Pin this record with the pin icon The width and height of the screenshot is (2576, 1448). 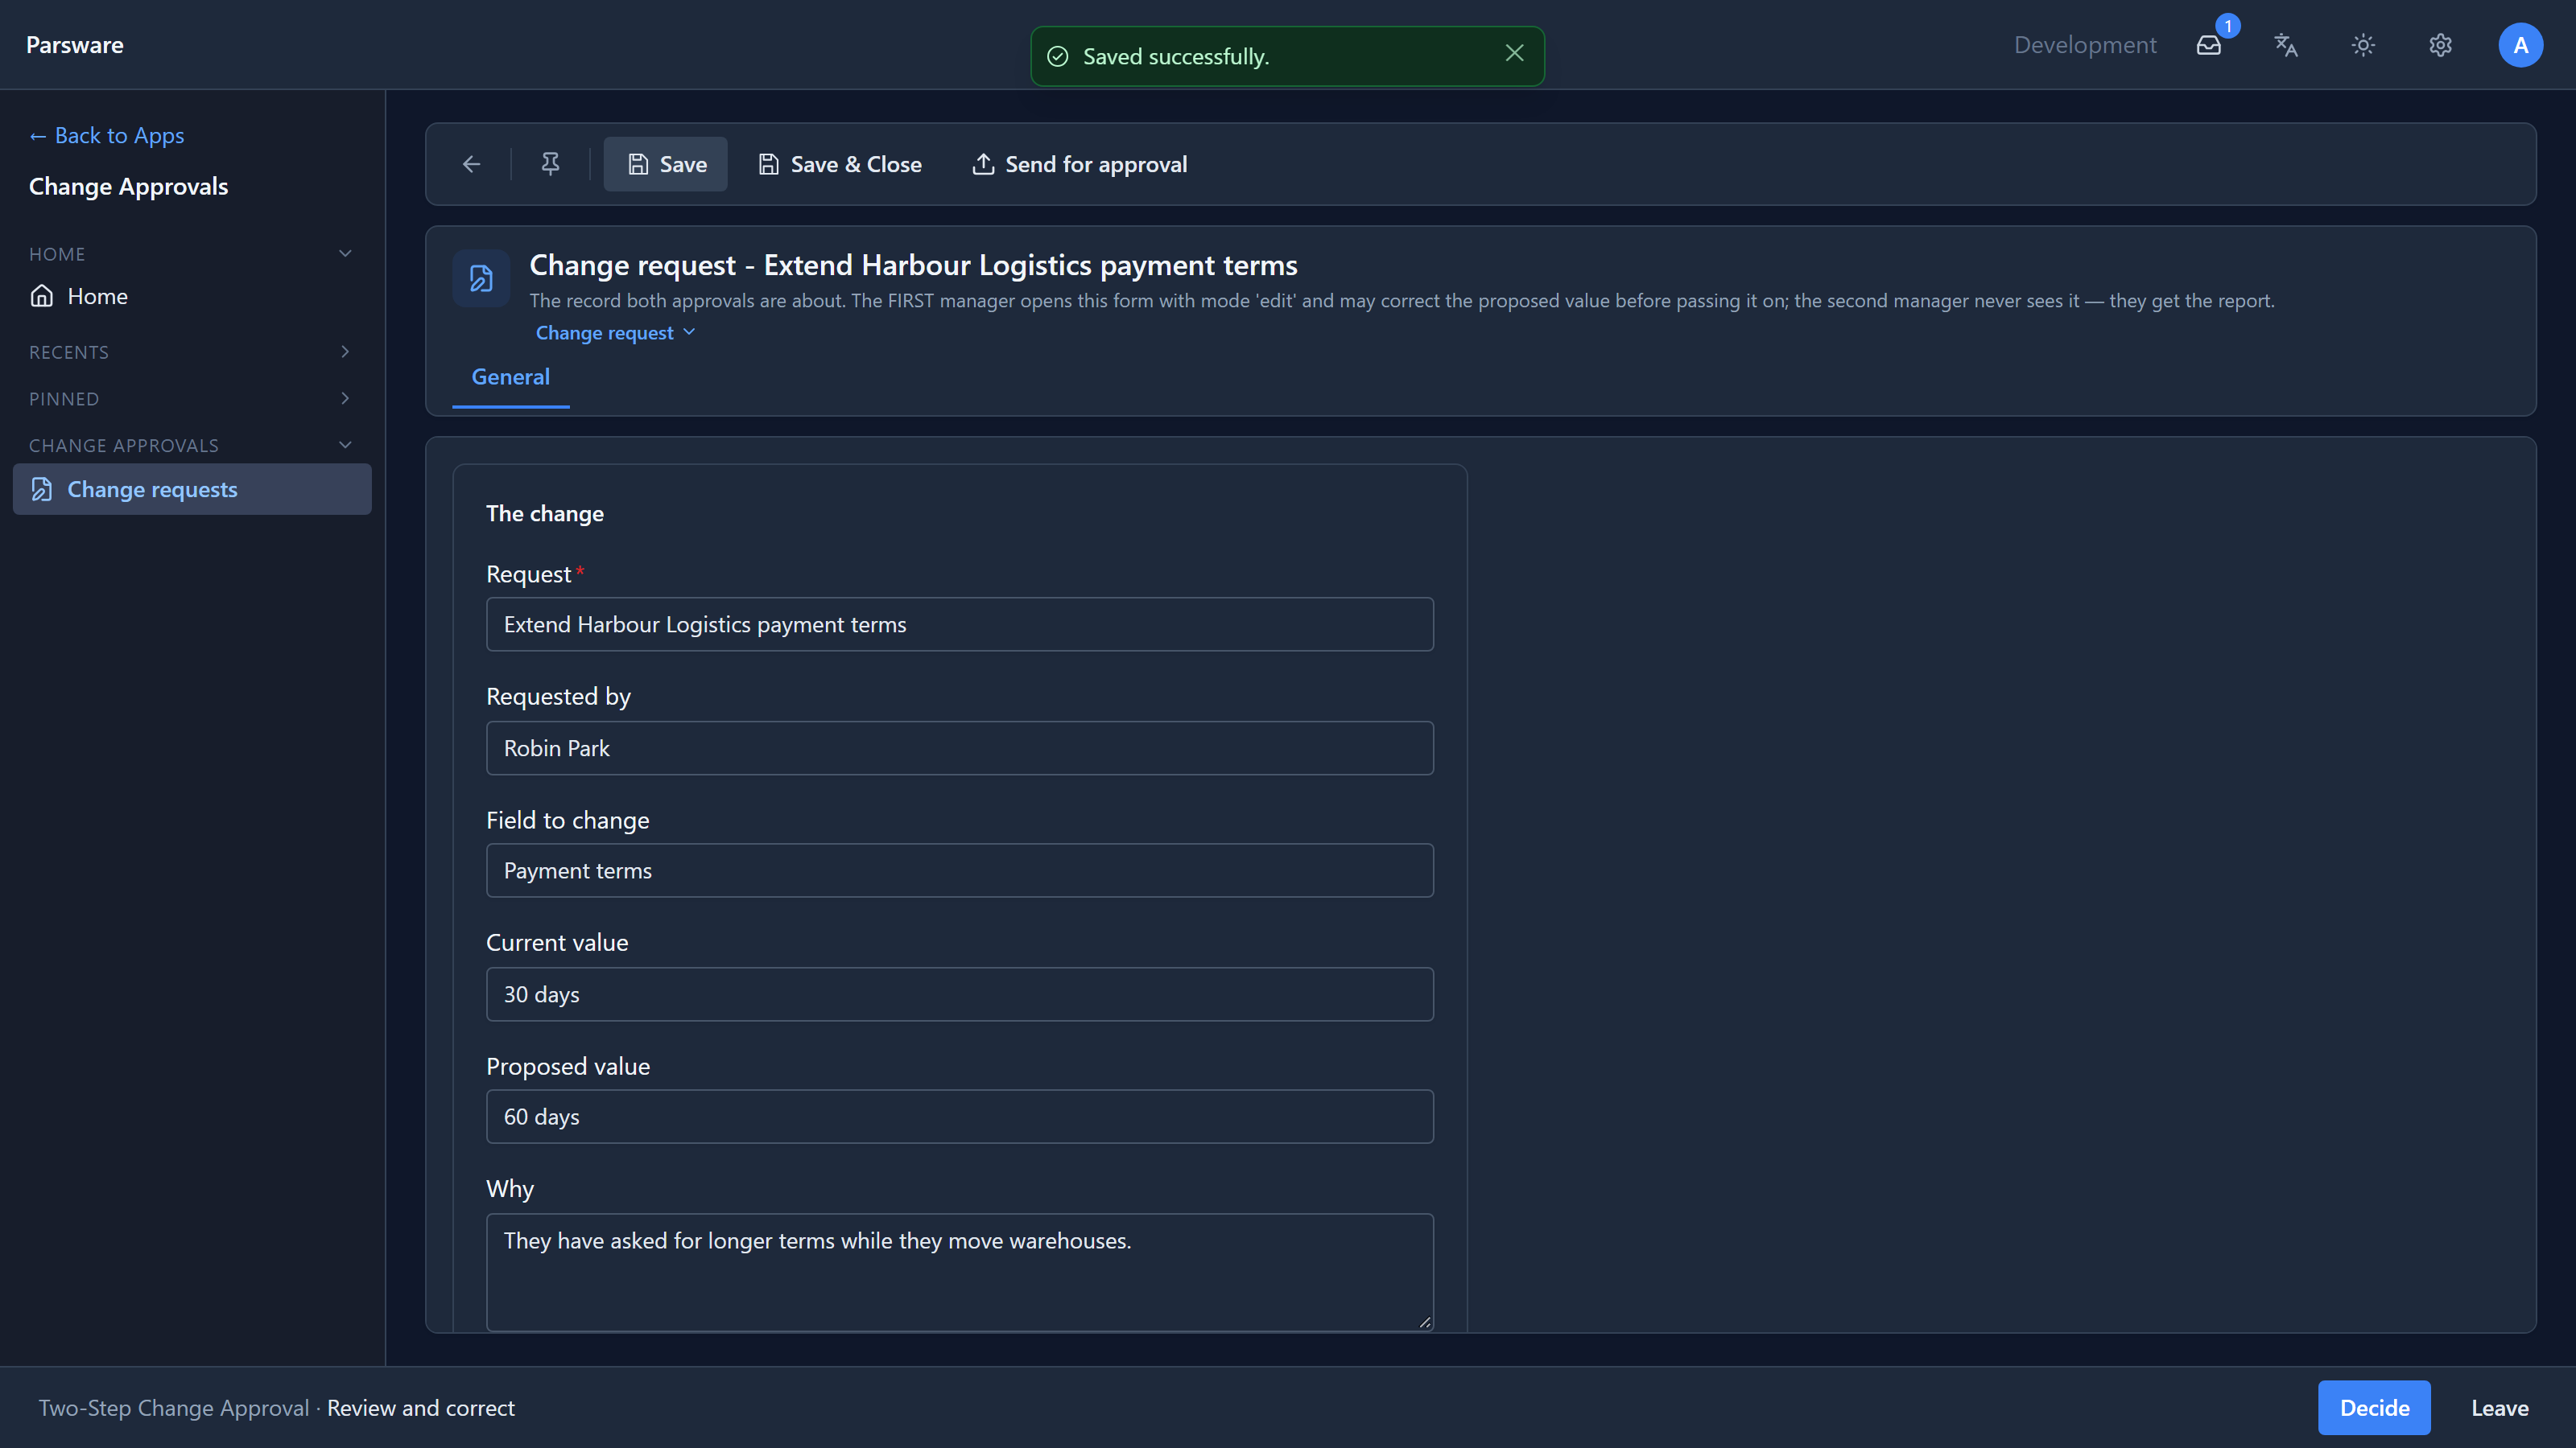[550, 164]
